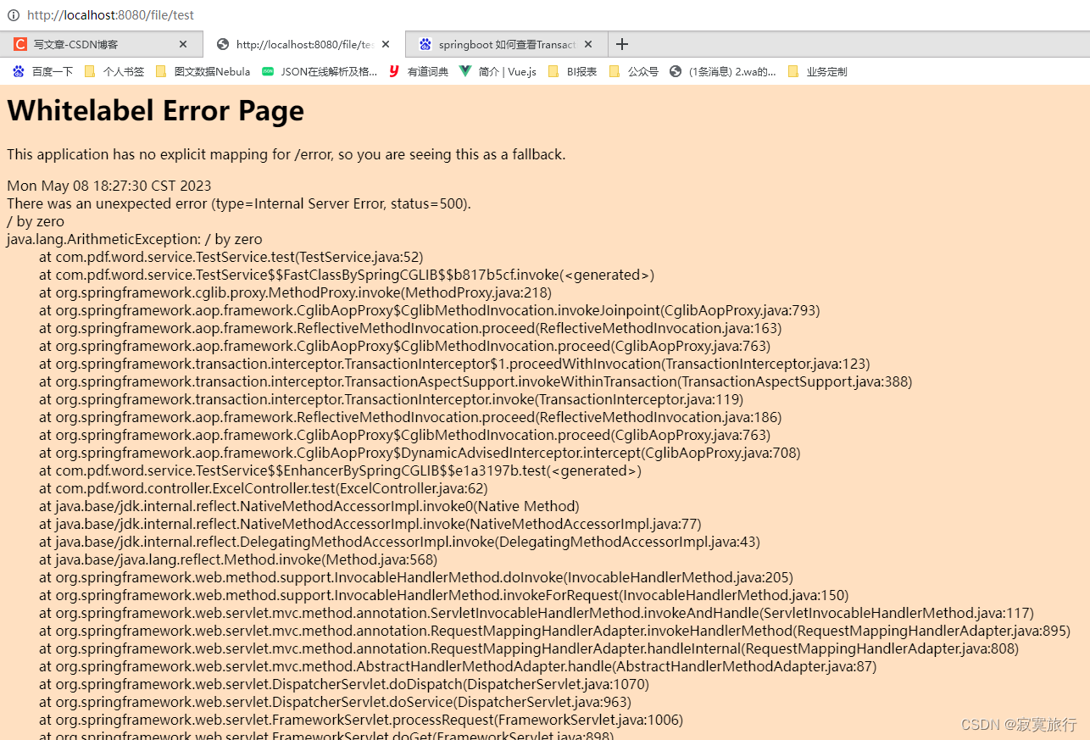Open the 公众号 bookmark folder
This screenshot has width=1090, height=740.
[633, 72]
